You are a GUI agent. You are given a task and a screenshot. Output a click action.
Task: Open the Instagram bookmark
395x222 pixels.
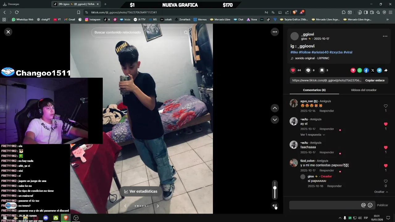tap(93, 19)
